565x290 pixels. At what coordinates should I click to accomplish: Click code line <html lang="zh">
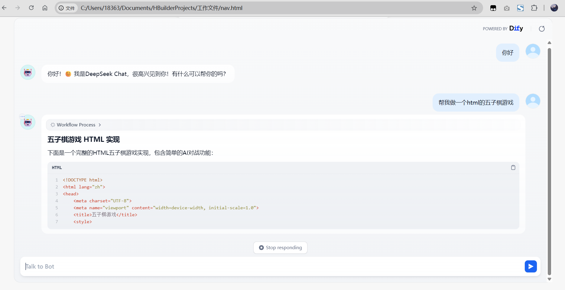click(84, 187)
